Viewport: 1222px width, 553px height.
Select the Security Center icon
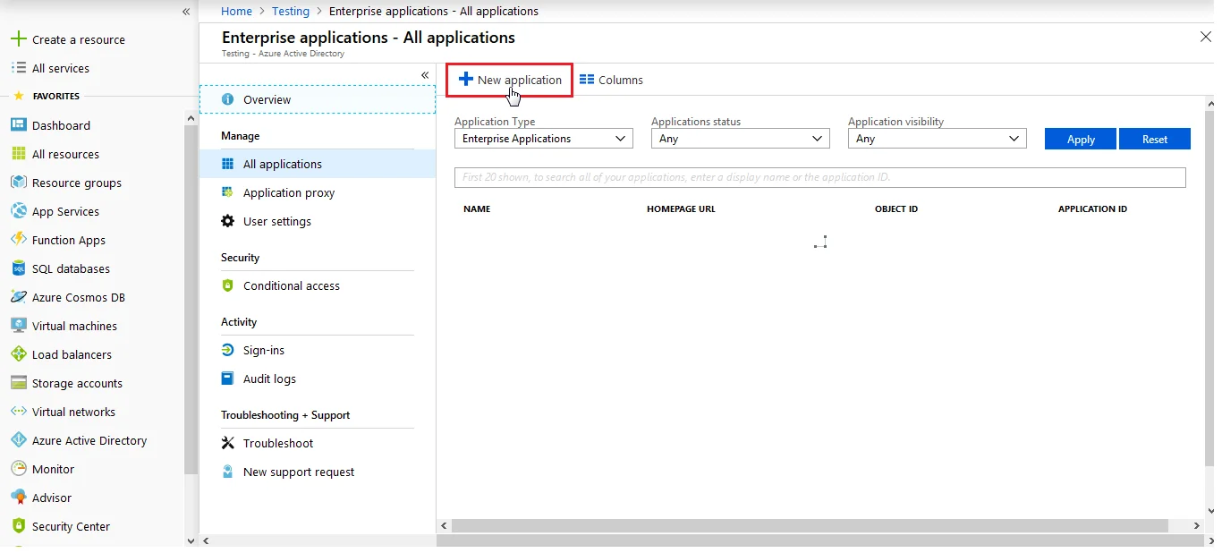[x=19, y=526]
